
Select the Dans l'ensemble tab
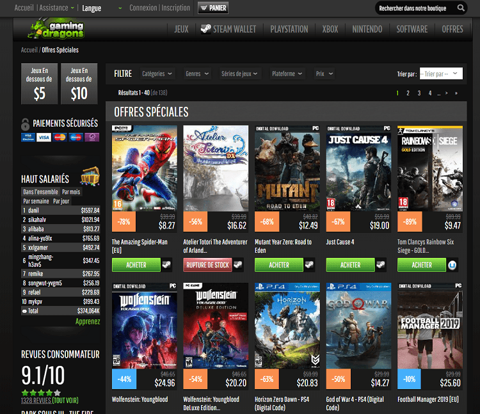coord(40,192)
